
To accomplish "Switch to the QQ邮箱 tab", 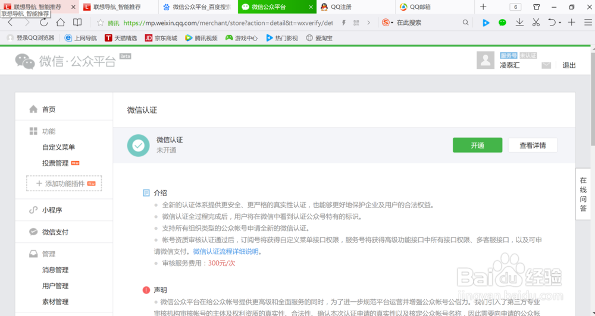I will (436, 7).
